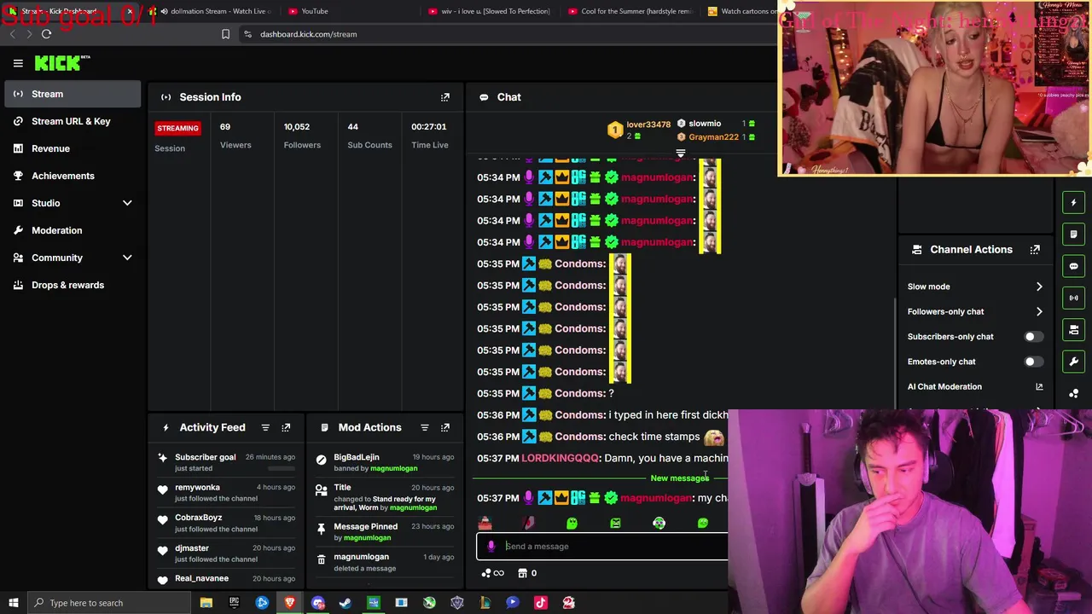Open Drops & rewards page
The height and width of the screenshot is (614, 1092).
[73, 285]
